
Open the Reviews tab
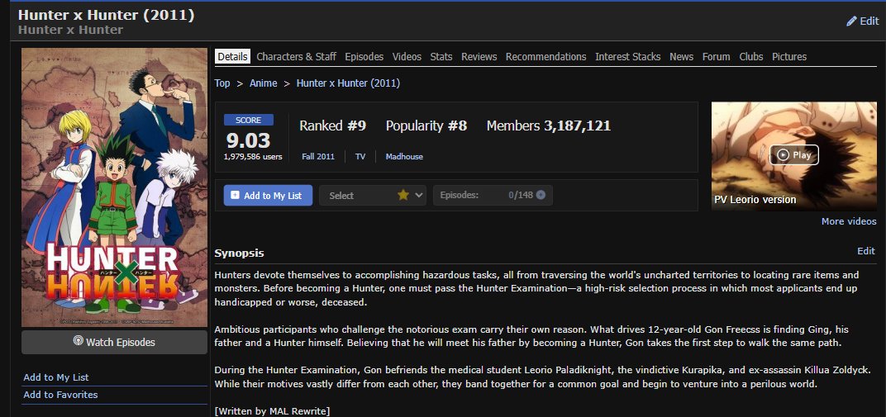479,56
